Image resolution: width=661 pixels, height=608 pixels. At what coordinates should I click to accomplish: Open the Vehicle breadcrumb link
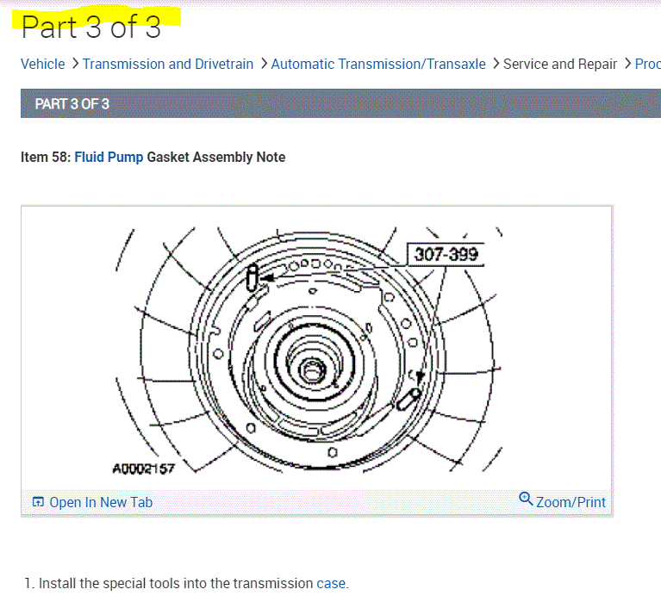click(x=42, y=64)
